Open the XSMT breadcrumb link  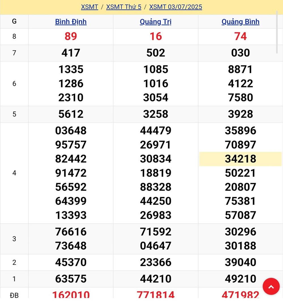click(x=89, y=7)
